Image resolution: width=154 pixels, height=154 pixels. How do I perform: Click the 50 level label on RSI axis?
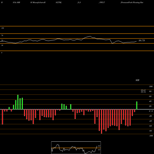point(2,40)
